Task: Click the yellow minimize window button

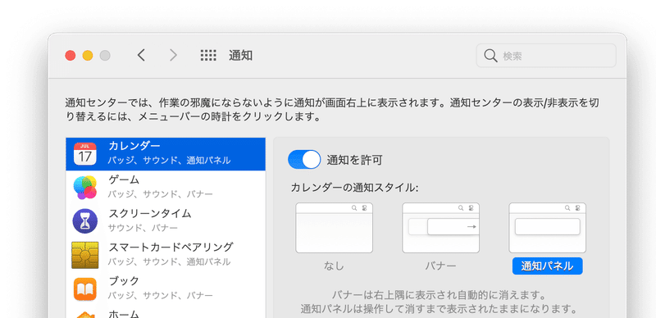Action: tap(88, 55)
